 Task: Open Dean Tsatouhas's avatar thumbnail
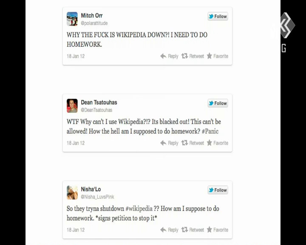[x=72, y=105]
